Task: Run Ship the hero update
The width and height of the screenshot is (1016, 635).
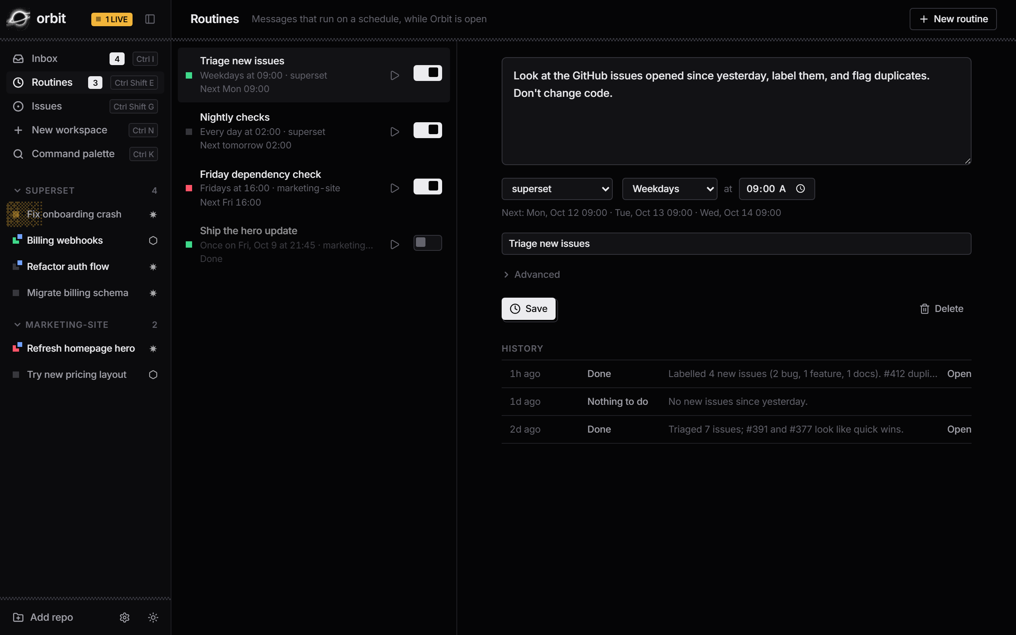Action: click(394, 244)
